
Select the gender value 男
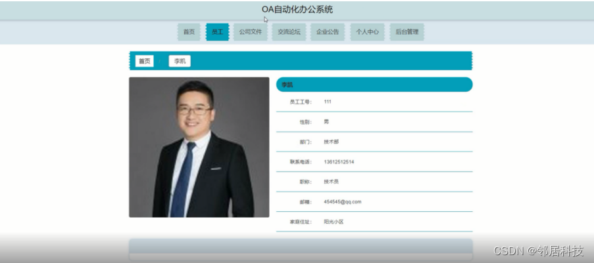click(326, 122)
